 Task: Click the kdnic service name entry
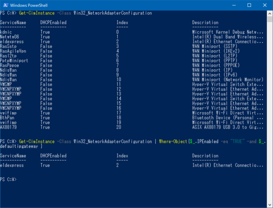tap(6, 32)
